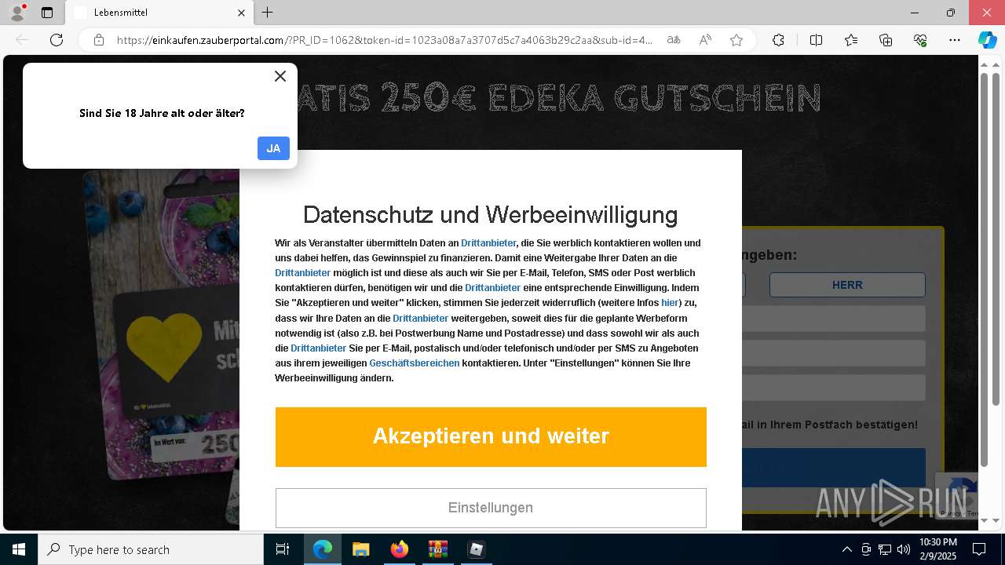
Task: Open the translate page icon
Action: click(x=674, y=40)
